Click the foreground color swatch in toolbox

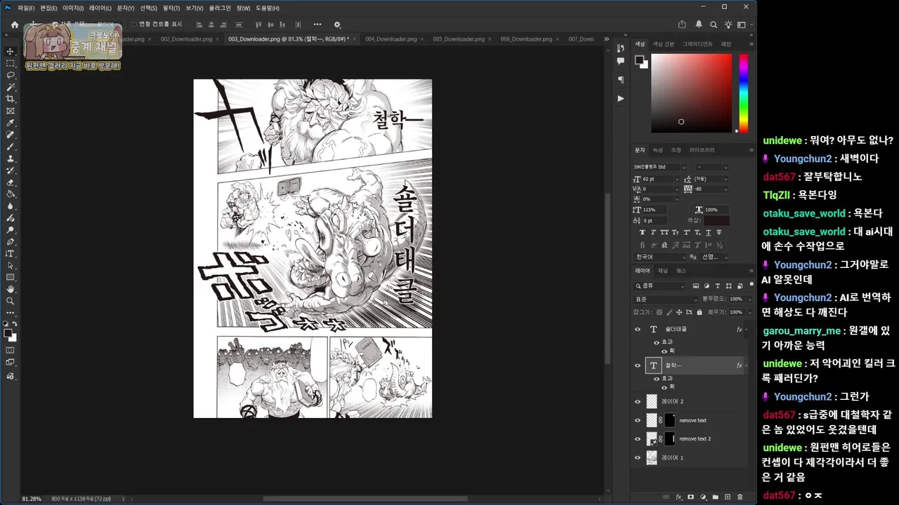[8, 334]
